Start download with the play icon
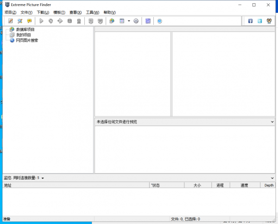This screenshot has width=278, height=224. [x=41, y=21]
